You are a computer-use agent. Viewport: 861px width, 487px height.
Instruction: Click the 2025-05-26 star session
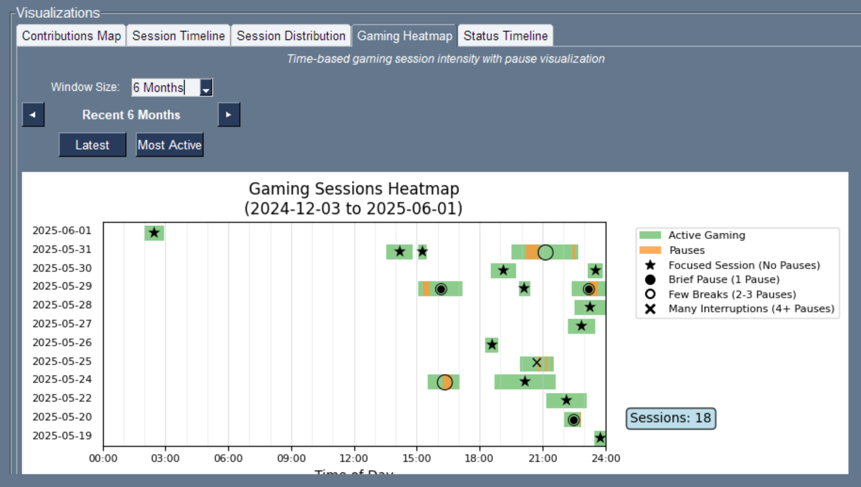click(x=492, y=345)
